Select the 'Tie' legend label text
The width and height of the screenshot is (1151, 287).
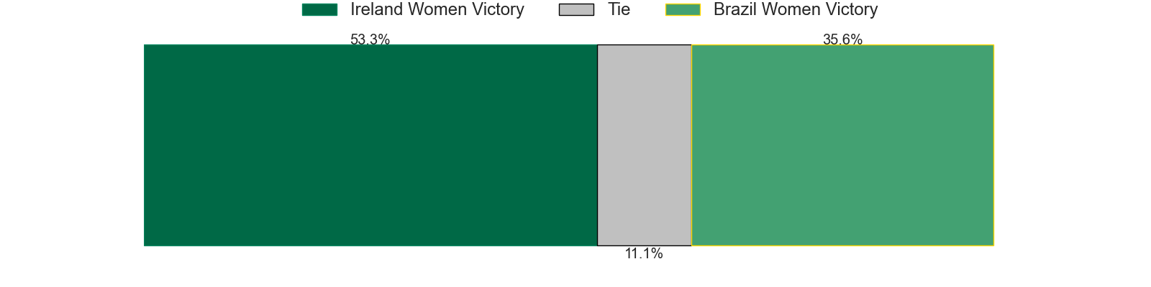click(x=619, y=9)
